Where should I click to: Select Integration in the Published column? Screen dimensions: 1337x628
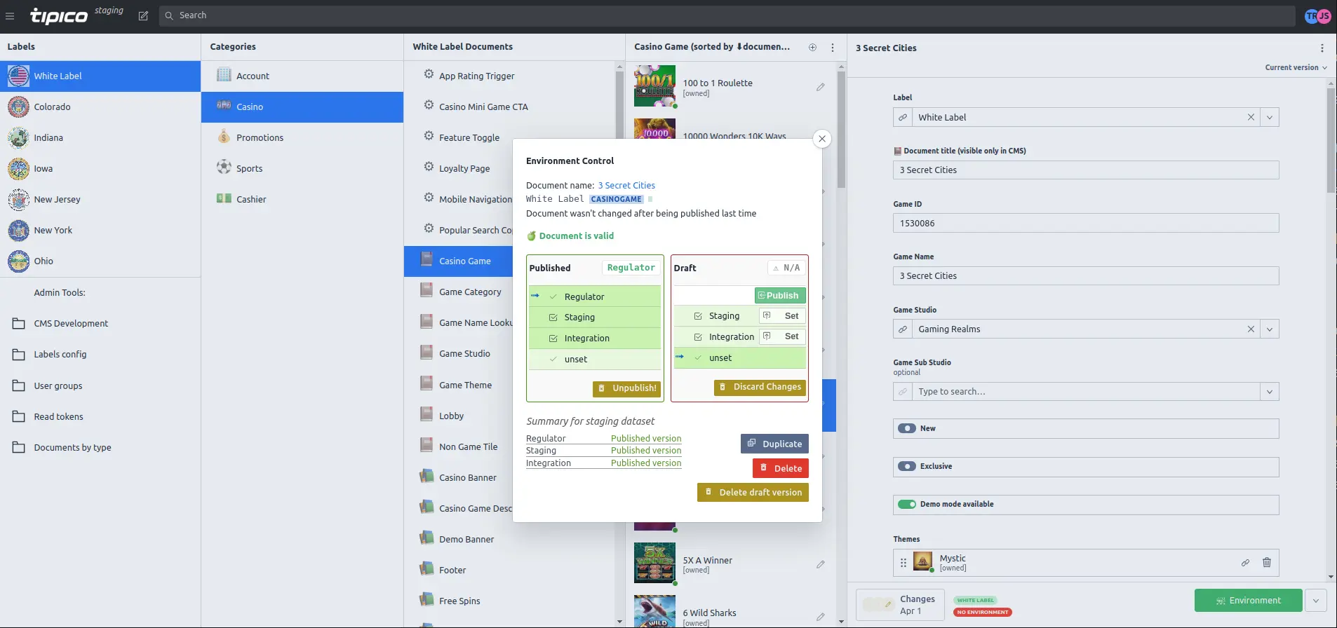[x=595, y=339]
